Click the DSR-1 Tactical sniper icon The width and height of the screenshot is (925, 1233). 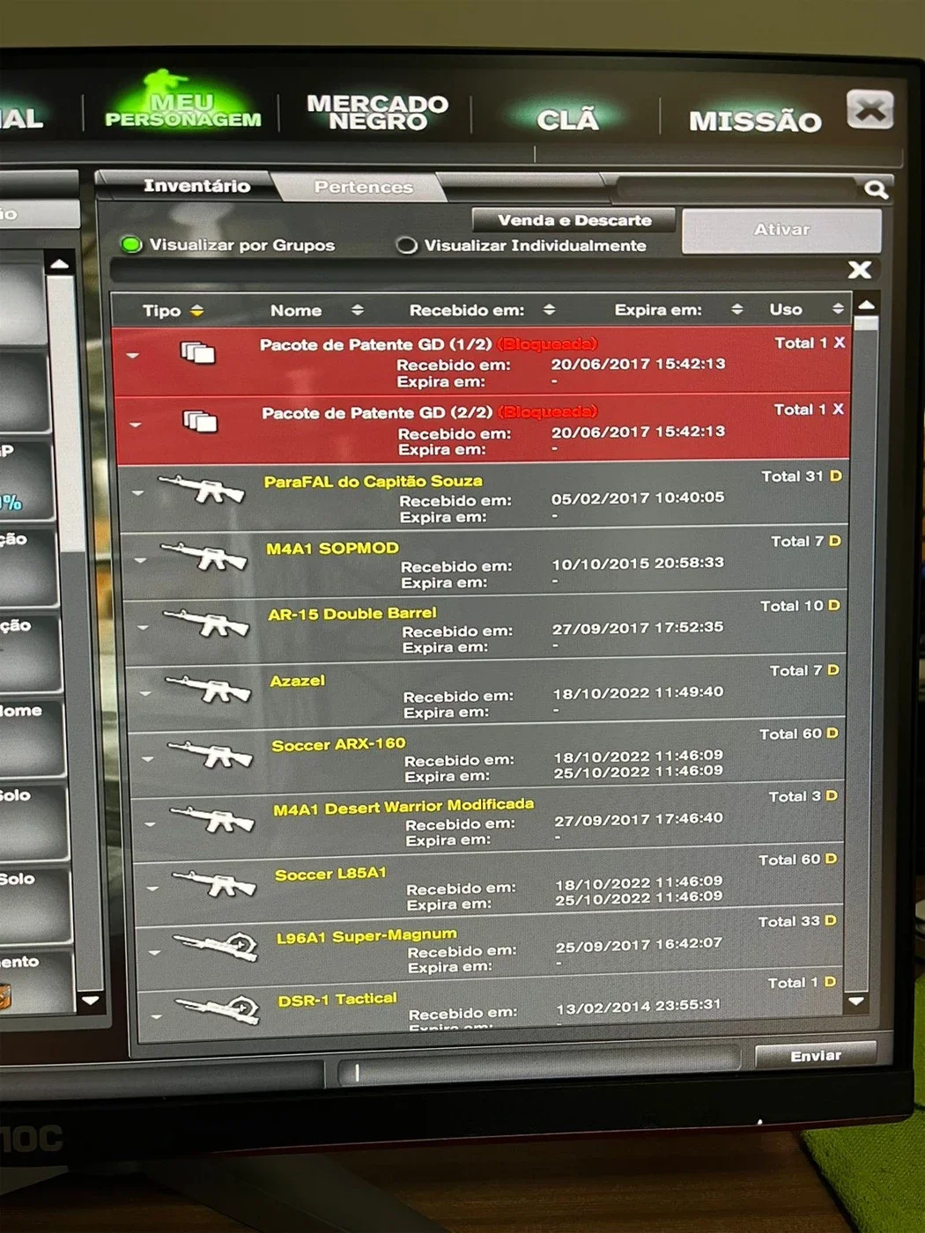pos(218,1008)
